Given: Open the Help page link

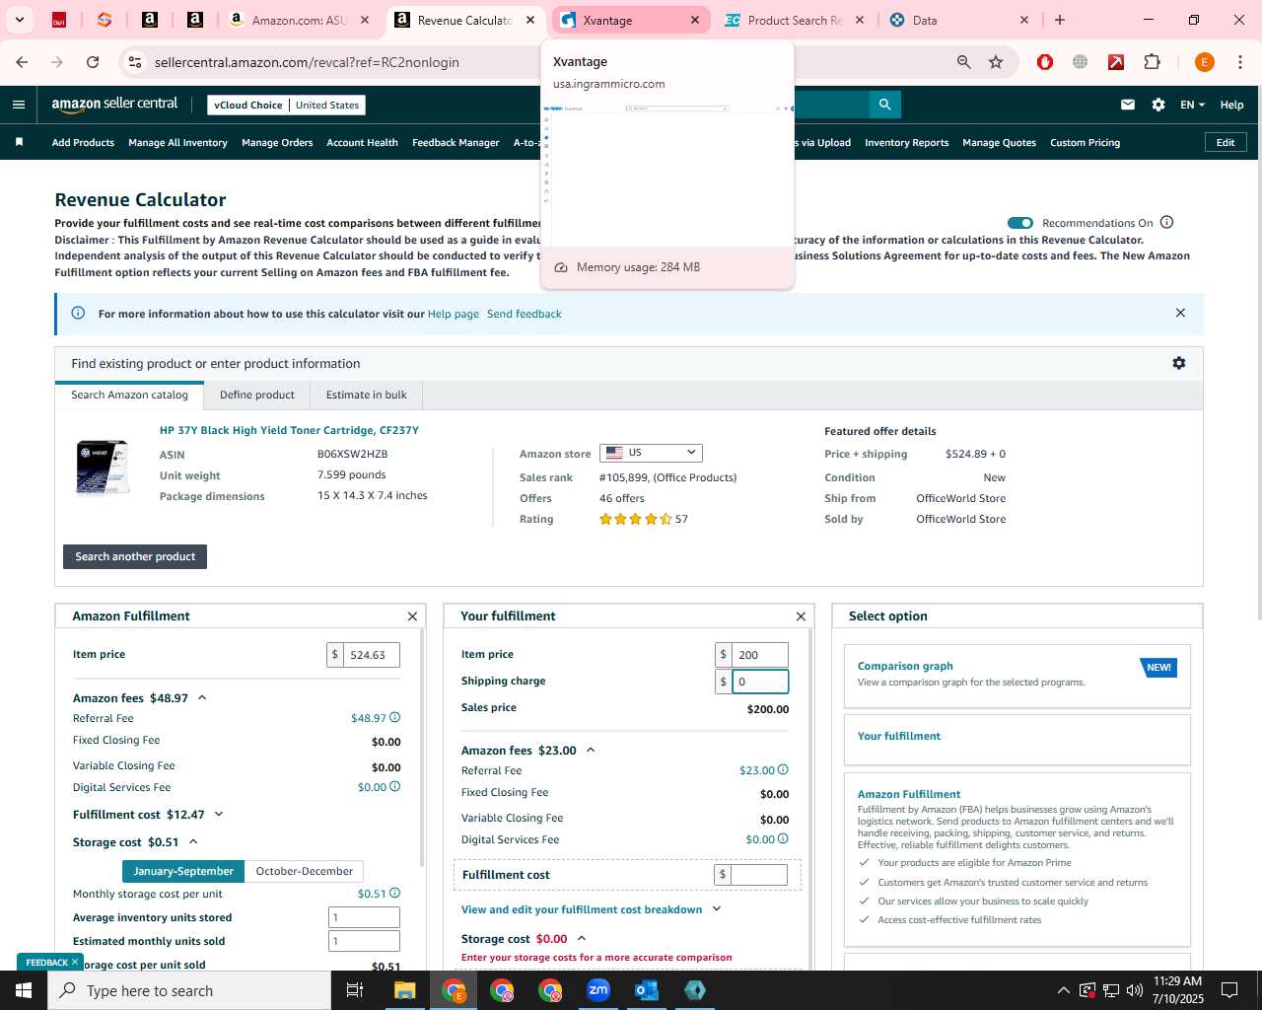Looking at the screenshot, I should pyautogui.click(x=454, y=314).
